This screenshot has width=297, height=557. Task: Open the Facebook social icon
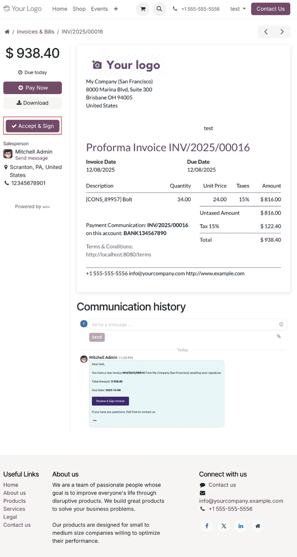click(207, 526)
